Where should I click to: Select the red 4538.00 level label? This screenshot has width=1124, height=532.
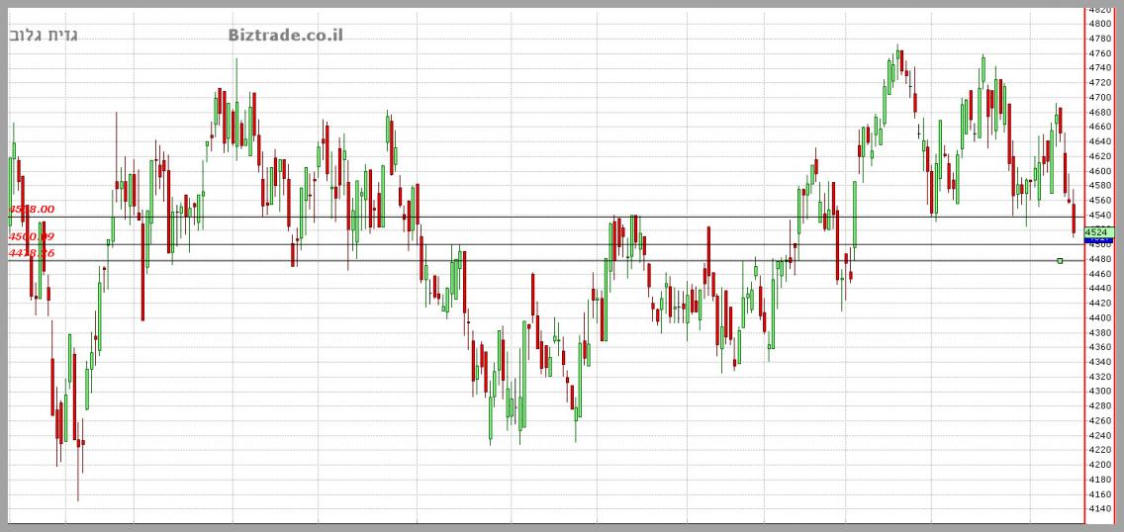(32, 210)
